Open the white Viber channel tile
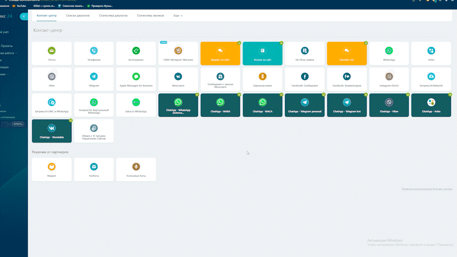The width and height of the screenshot is (457, 257). 52,79
